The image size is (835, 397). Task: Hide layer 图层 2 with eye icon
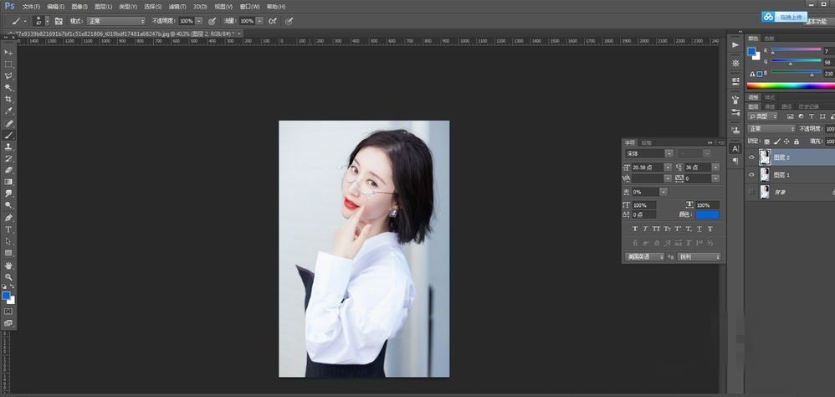[x=751, y=157]
